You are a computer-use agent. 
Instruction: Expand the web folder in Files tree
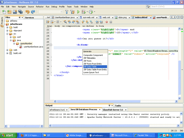tap(7, 50)
